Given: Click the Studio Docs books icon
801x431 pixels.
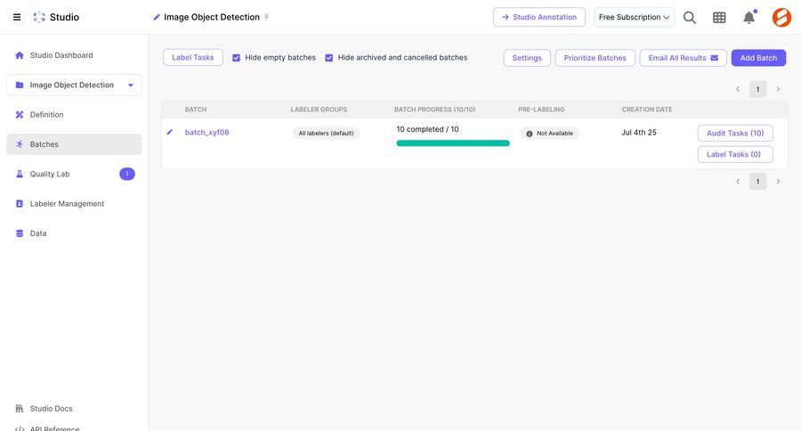Looking at the screenshot, I should point(20,409).
